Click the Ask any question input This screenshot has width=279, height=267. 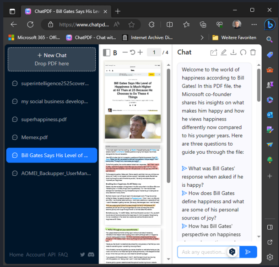tap(201, 252)
